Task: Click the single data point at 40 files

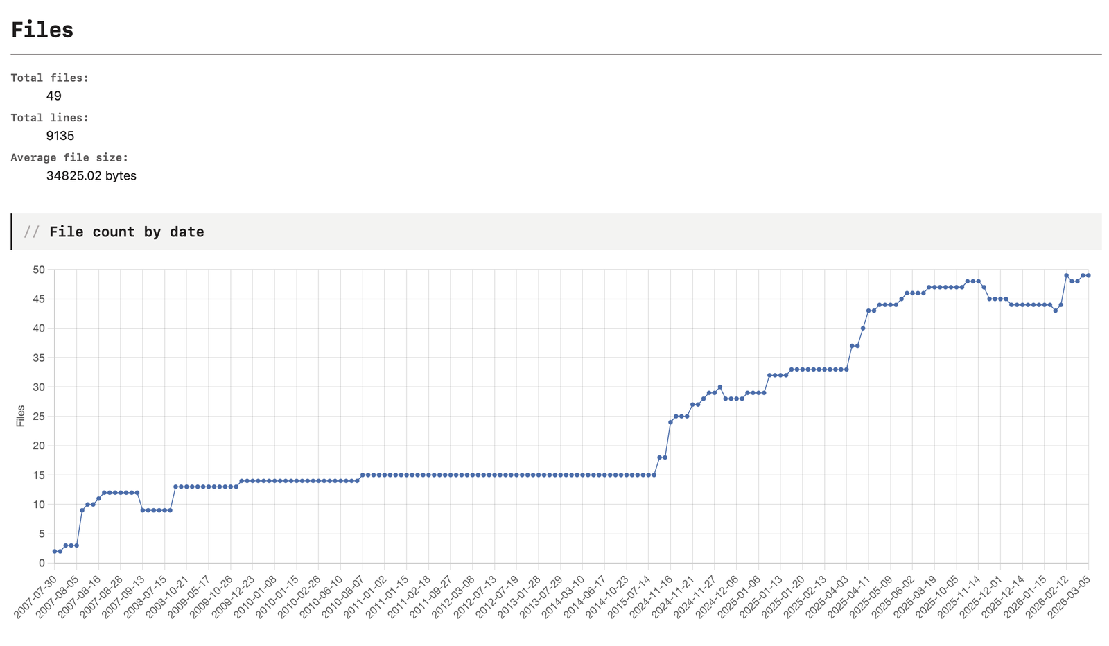Action: click(863, 328)
